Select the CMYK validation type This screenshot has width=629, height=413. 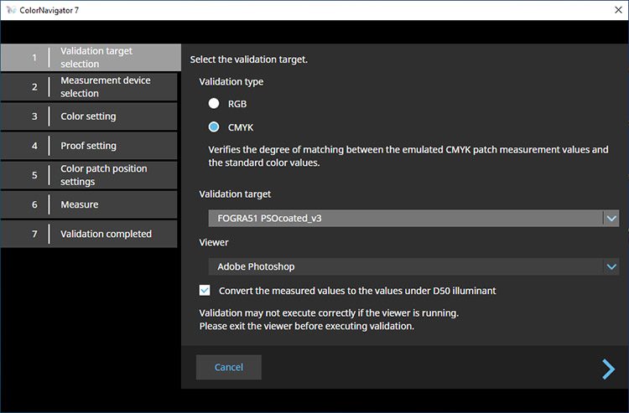point(214,127)
